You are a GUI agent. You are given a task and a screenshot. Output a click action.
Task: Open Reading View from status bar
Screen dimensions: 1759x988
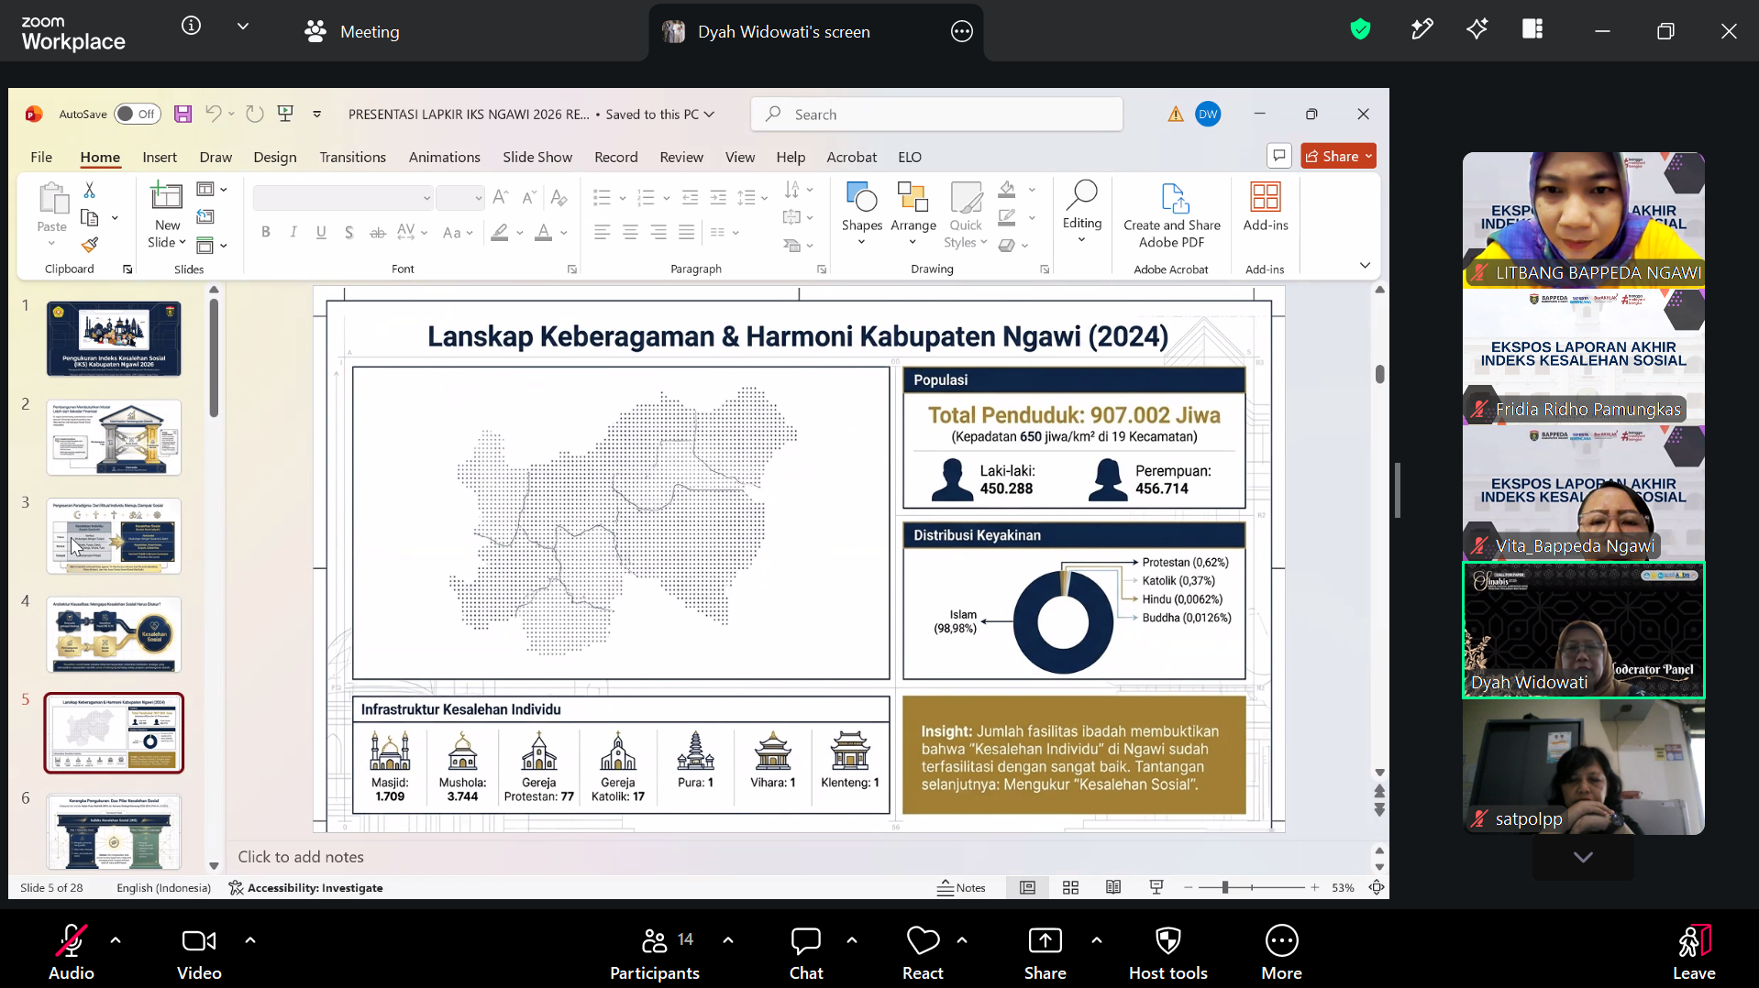pos(1113,887)
